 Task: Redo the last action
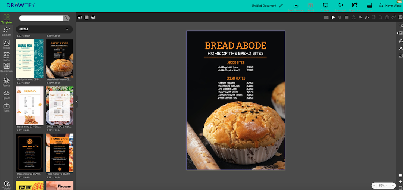tap(367, 18)
